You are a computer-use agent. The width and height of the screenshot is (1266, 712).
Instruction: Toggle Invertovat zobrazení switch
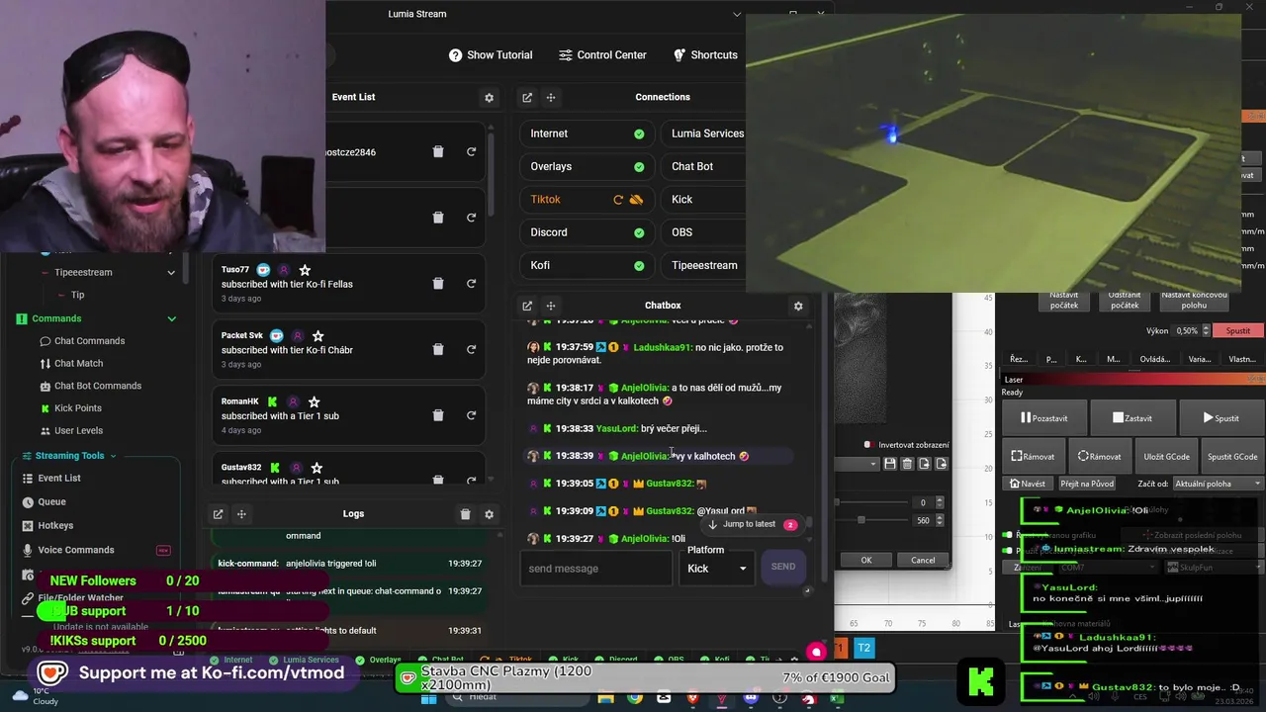(x=868, y=445)
